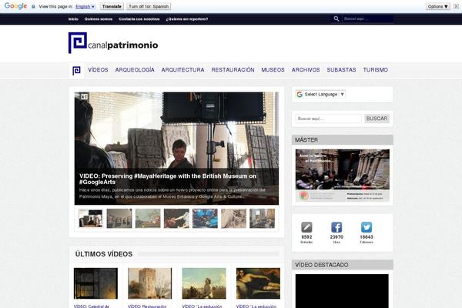Go to the SUBASTAS section
The image size is (462, 308).
coord(341,70)
